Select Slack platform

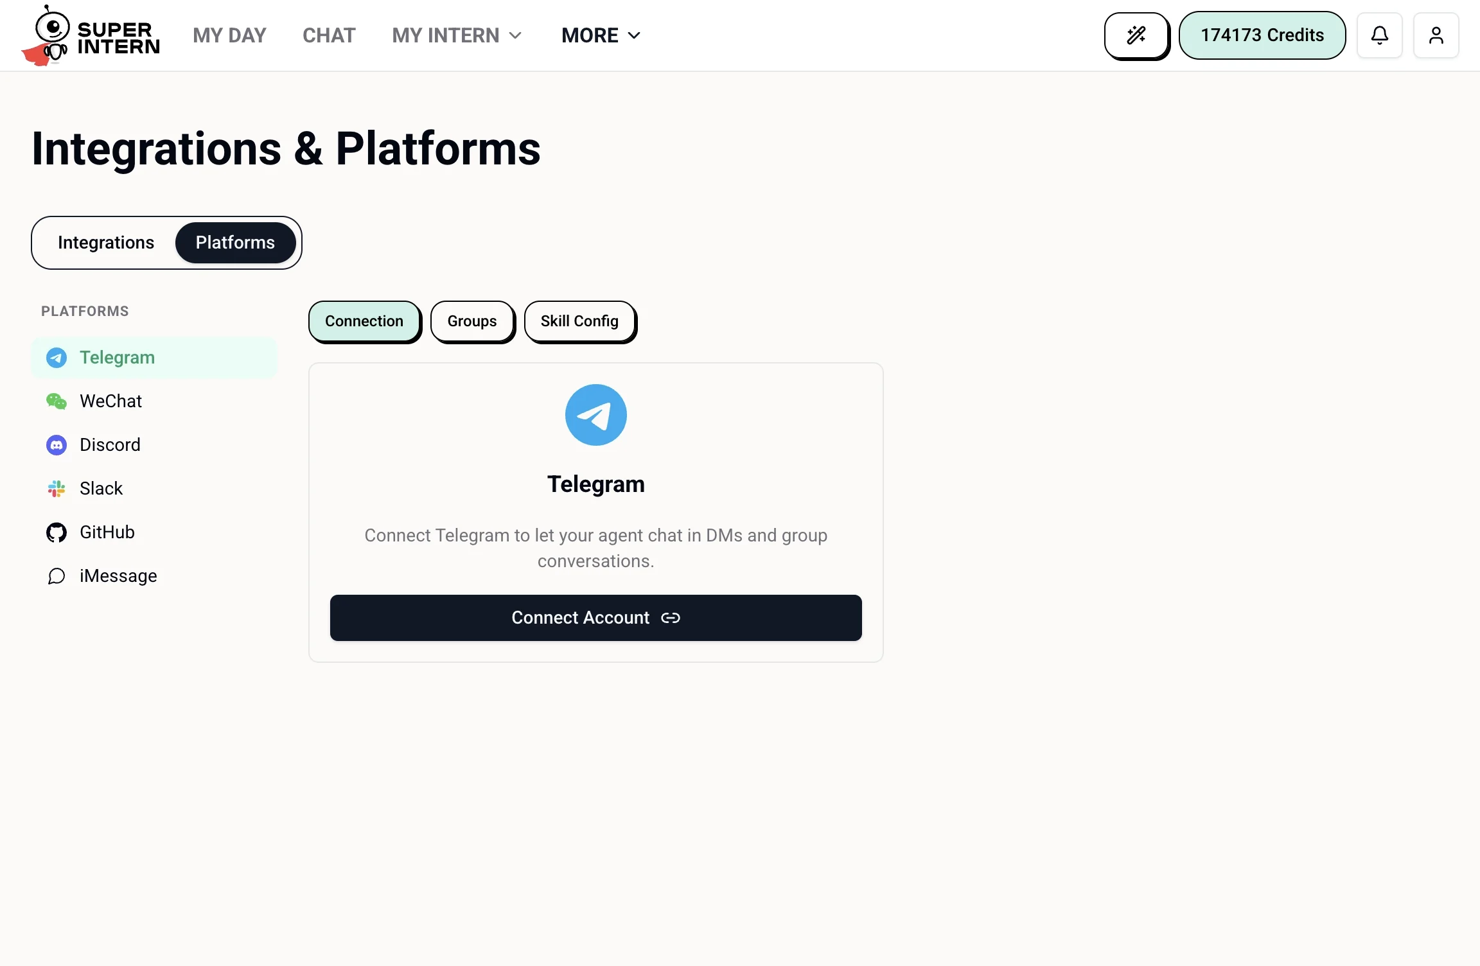pos(154,489)
